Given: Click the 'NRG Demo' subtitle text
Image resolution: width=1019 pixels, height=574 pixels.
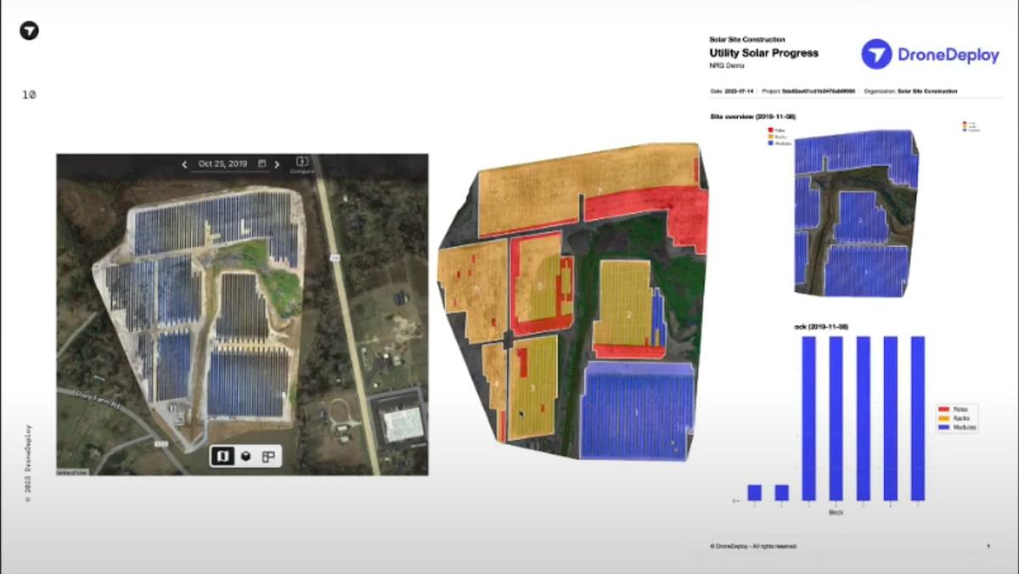Looking at the screenshot, I should pyautogui.click(x=725, y=65).
